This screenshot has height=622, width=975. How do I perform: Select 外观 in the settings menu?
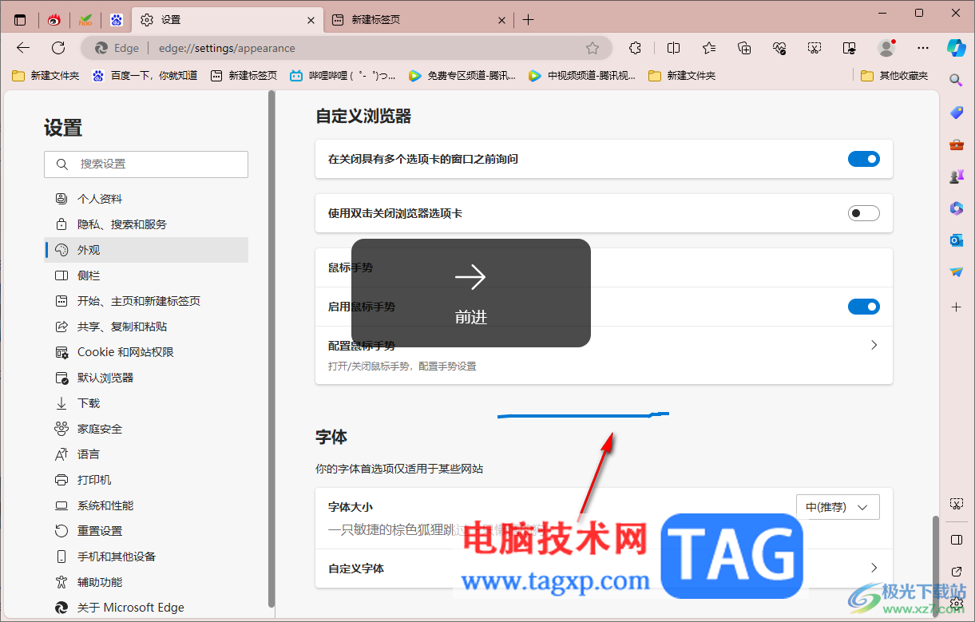click(88, 249)
